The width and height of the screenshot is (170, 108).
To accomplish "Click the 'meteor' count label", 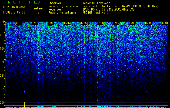I will [38, 8].
